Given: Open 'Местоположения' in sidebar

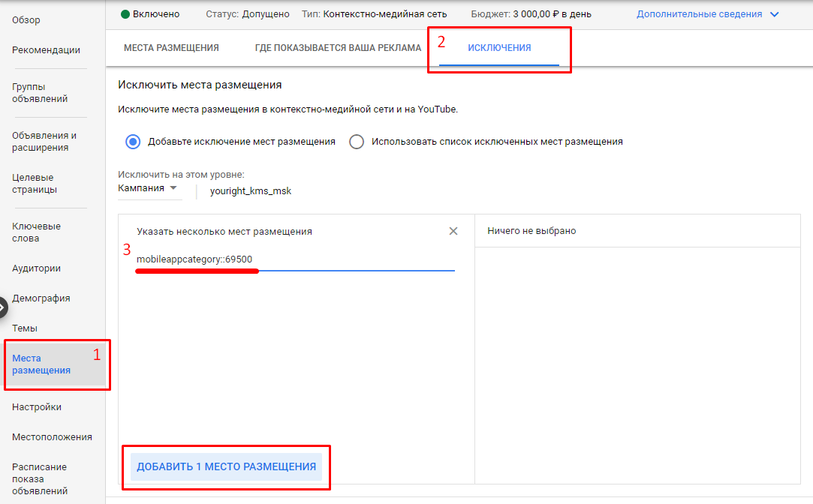Looking at the screenshot, I should click(52, 437).
